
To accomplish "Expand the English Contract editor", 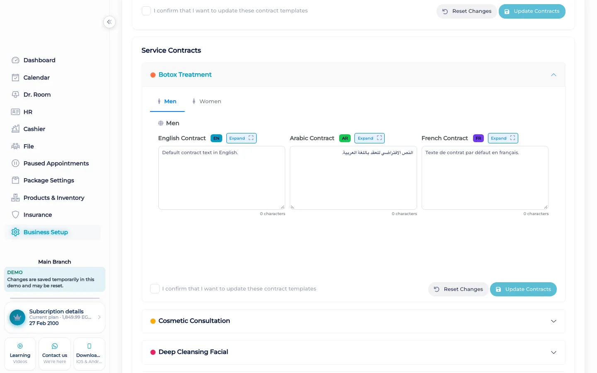I will tap(241, 138).
